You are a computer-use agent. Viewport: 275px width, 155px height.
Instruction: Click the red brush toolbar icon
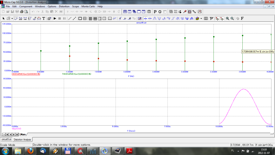tap(185, 12)
